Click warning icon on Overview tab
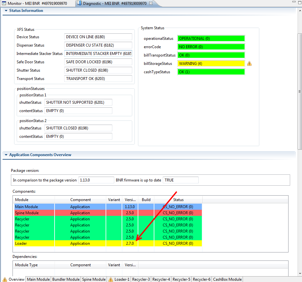This screenshot has width=302, height=282. (x=5, y=279)
